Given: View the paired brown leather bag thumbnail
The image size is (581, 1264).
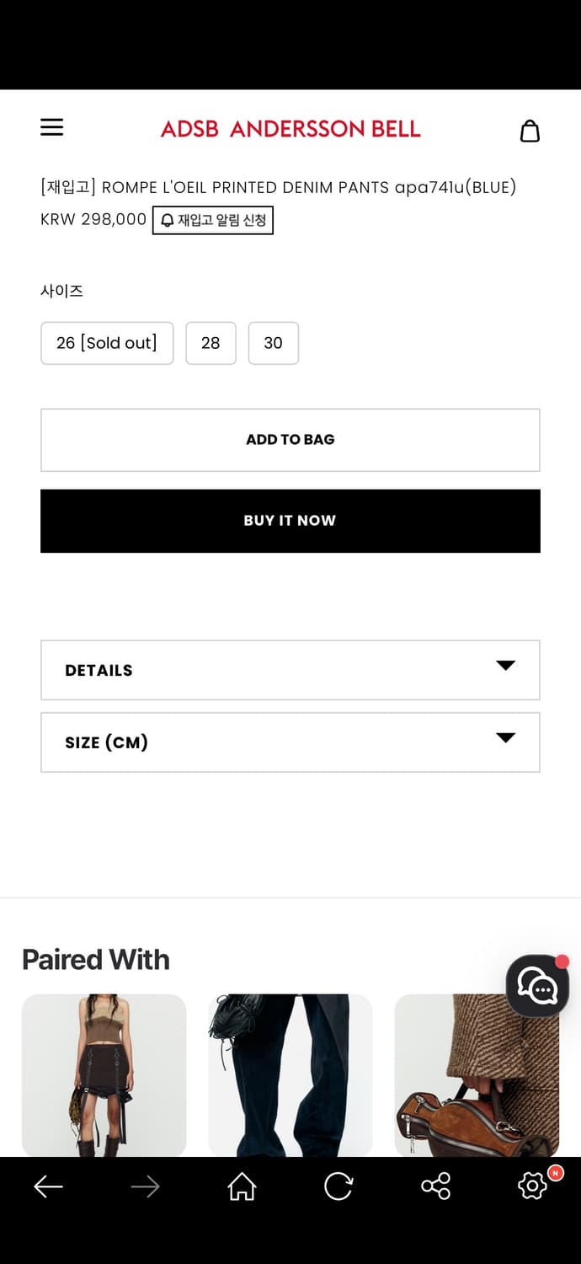Looking at the screenshot, I should (x=477, y=1074).
